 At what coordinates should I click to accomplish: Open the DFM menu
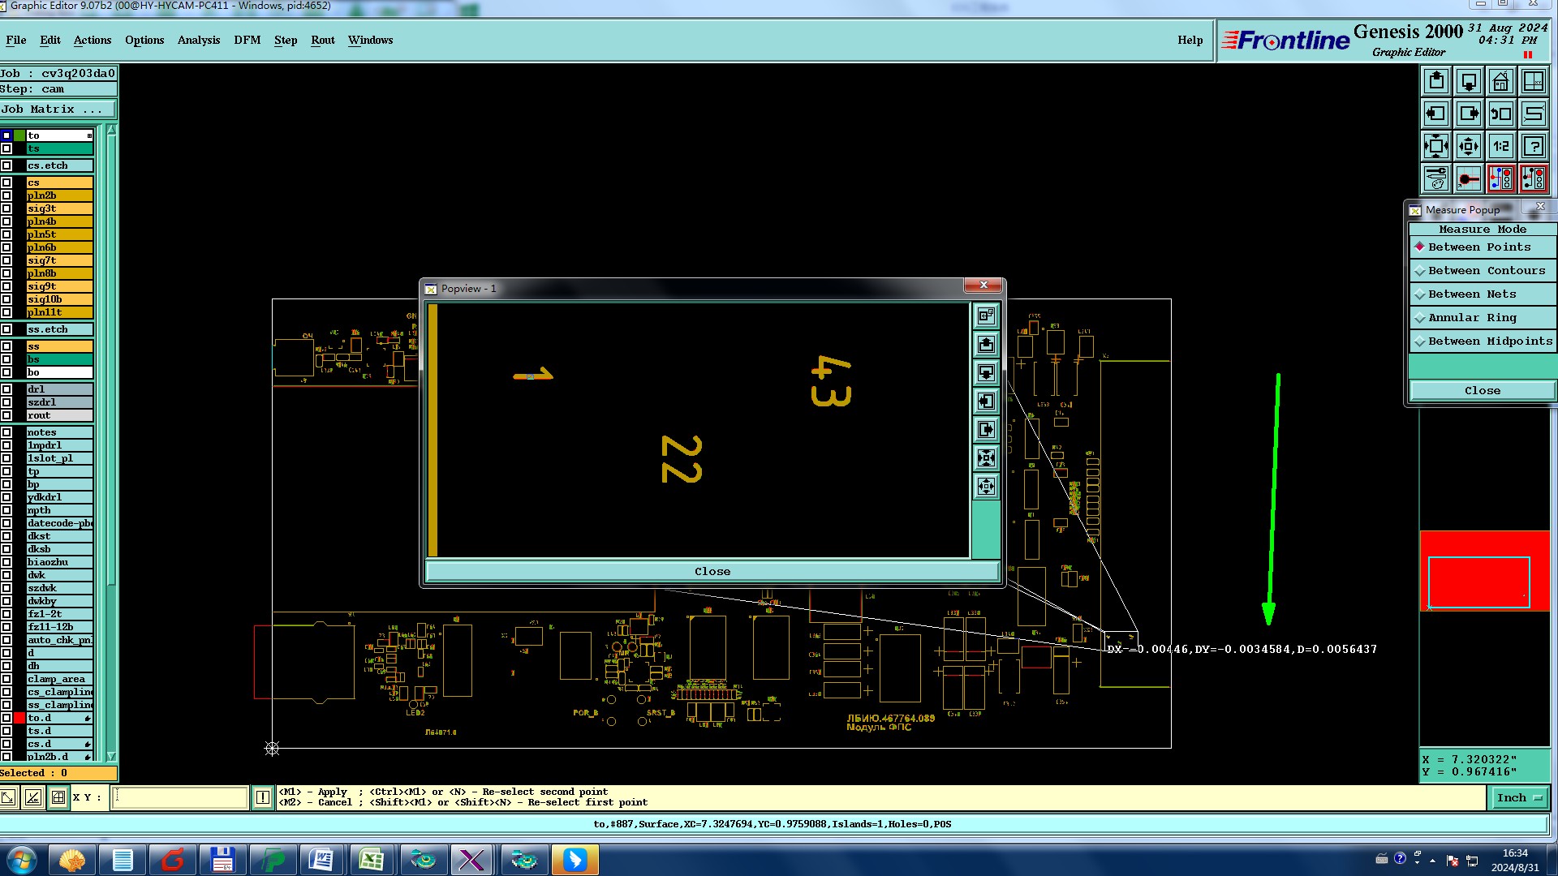pyautogui.click(x=247, y=40)
